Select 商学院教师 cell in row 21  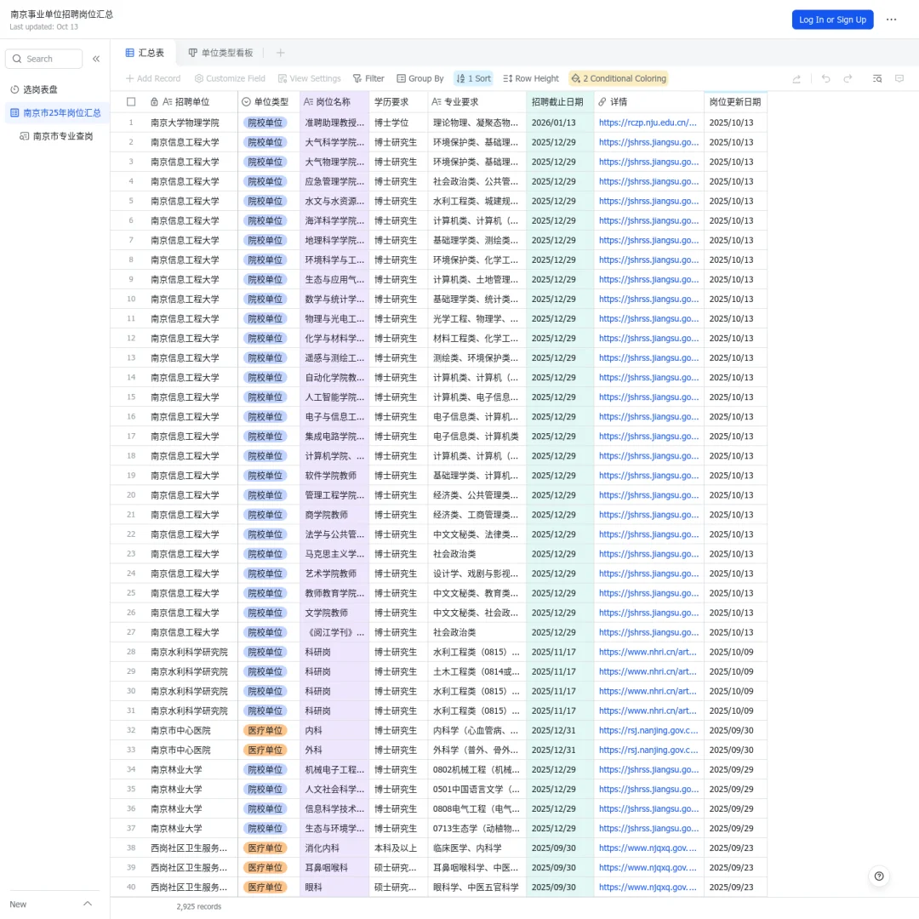pyautogui.click(x=334, y=515)
